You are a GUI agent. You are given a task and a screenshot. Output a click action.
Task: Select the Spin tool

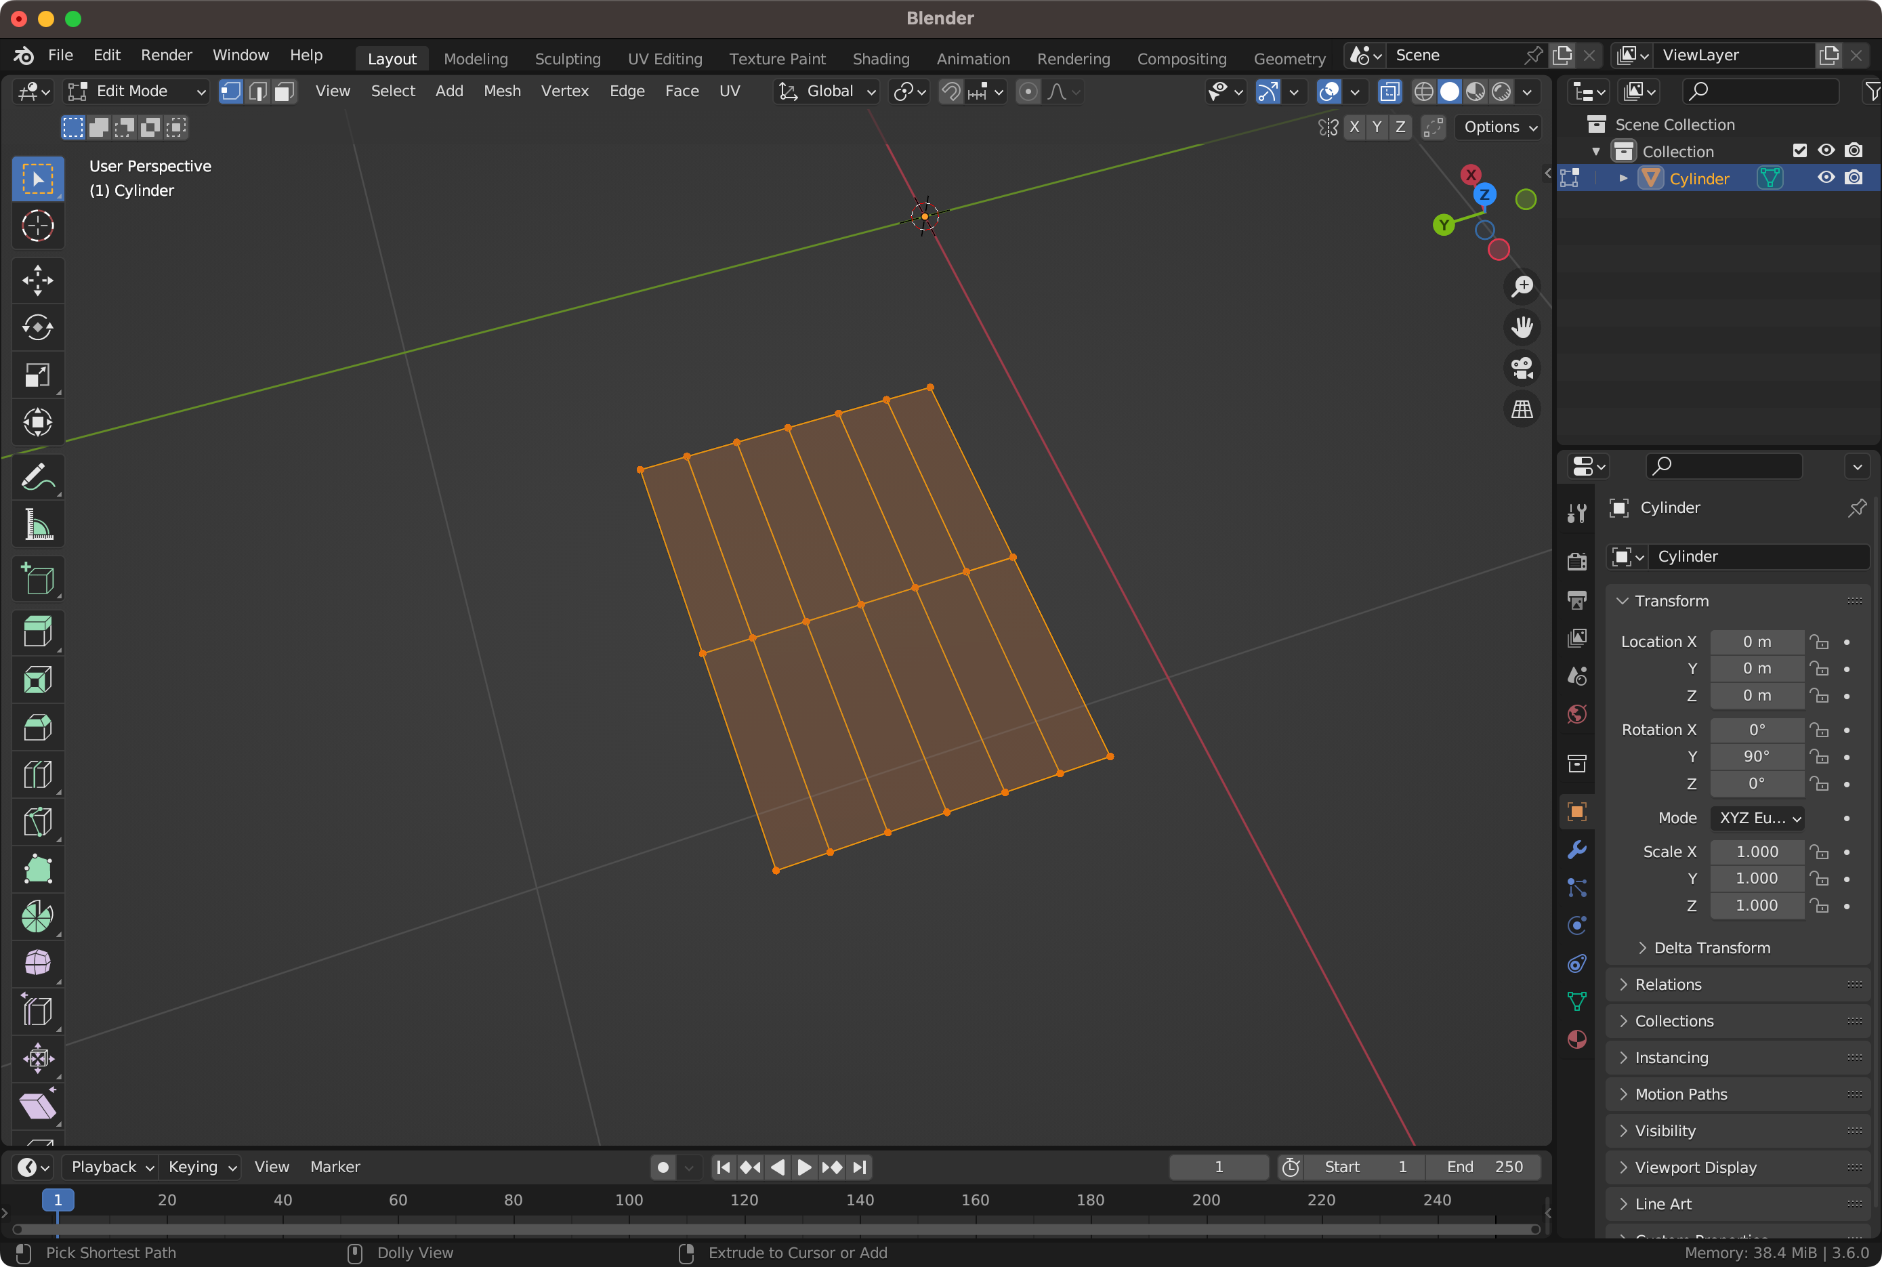pyautogui.click(x=38, y=916)
